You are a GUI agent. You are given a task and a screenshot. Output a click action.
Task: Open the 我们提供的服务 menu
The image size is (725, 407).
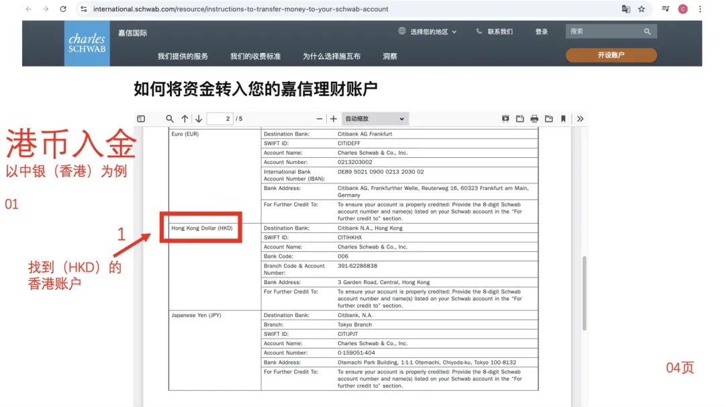183,56
